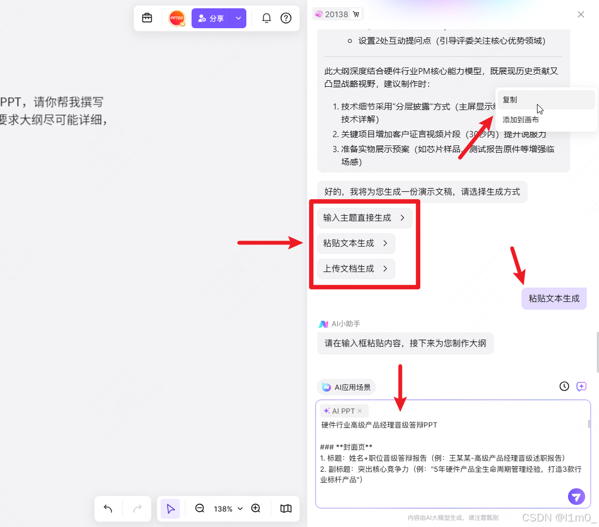Remove the AI PPT tag with its X

pyautogui.click(x=359, y=411)
